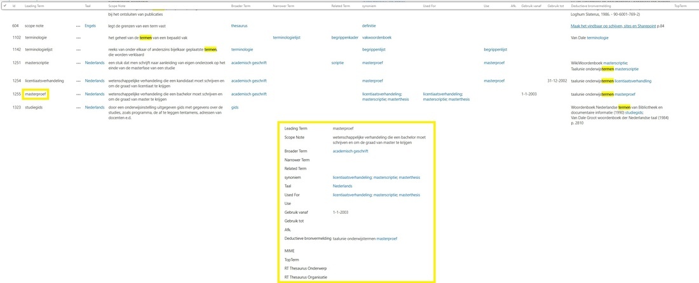Open Nederlands link in the masterscriptie row

pyautogui.click(x=95, y=63)
